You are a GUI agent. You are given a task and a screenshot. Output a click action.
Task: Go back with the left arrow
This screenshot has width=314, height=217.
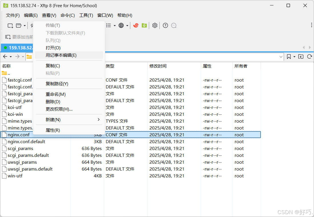[x=5, y=56]
